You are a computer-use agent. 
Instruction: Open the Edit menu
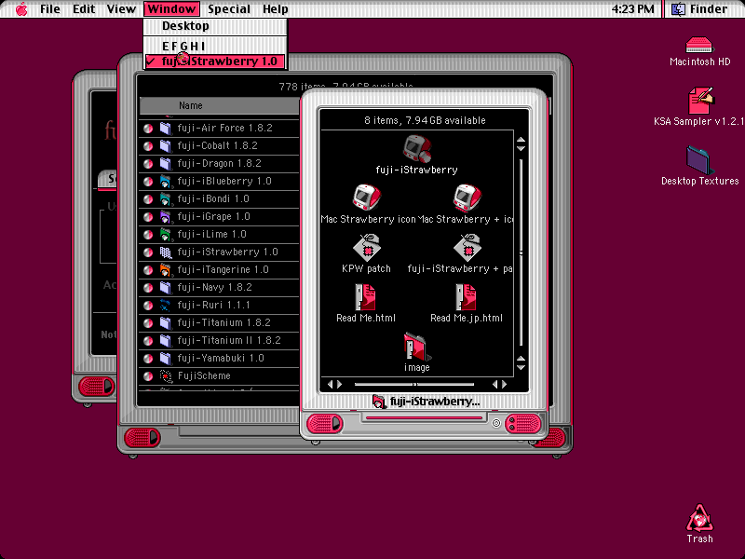[84, 9]
